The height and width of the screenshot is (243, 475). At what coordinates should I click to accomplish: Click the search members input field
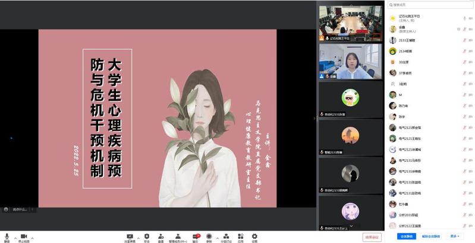click(430, 5)
